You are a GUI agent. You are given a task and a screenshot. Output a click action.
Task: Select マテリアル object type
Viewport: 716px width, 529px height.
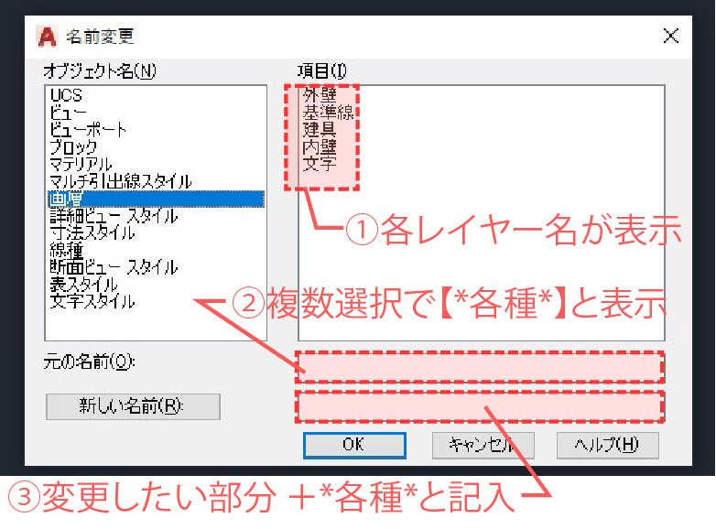click(81, 165)
